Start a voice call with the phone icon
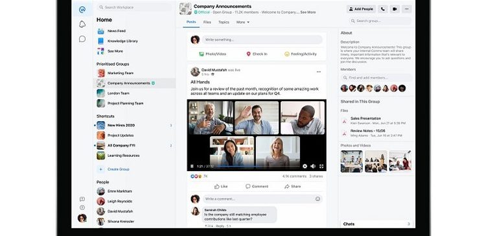486x236 pixels. tap(383, 9)
